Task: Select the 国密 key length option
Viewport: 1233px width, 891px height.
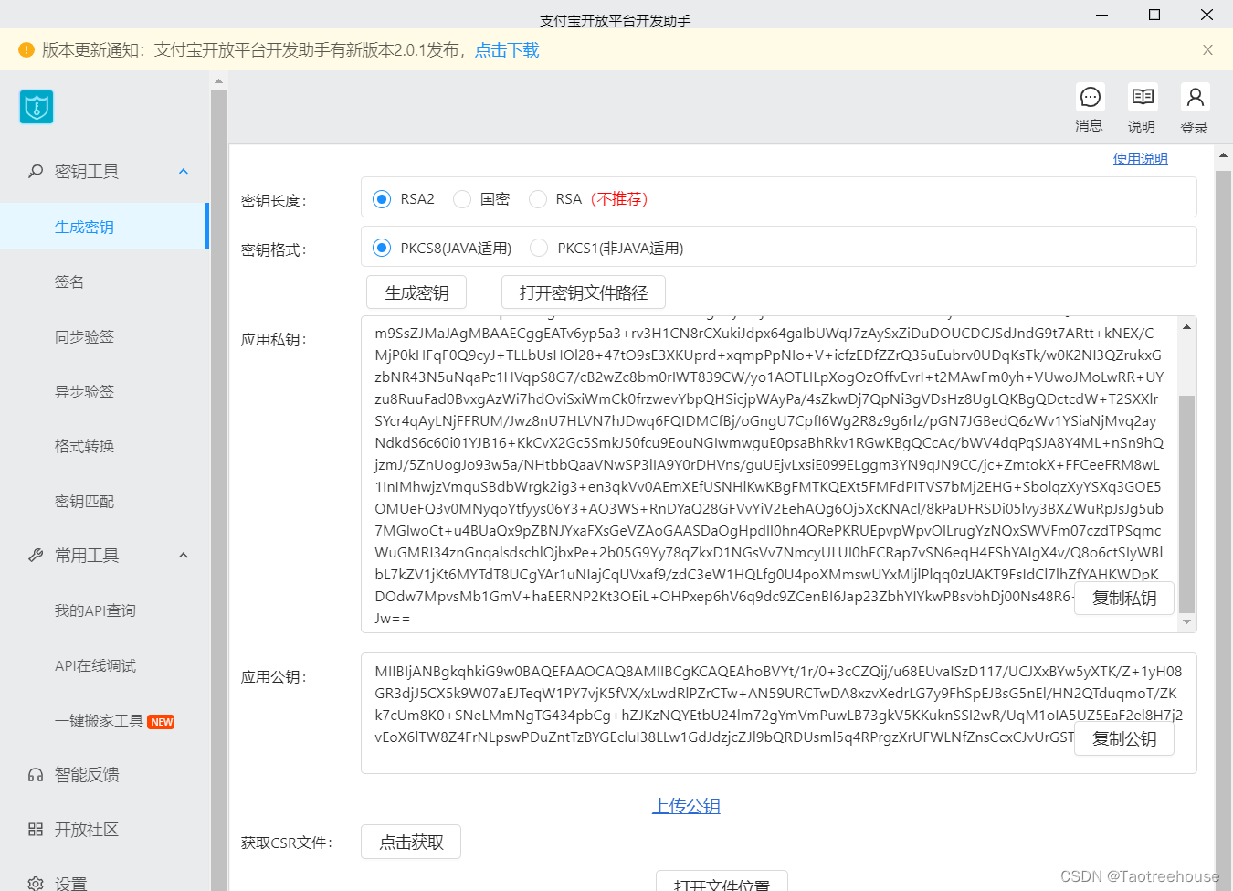Action: pyautogui.click(x=462, y=199)
